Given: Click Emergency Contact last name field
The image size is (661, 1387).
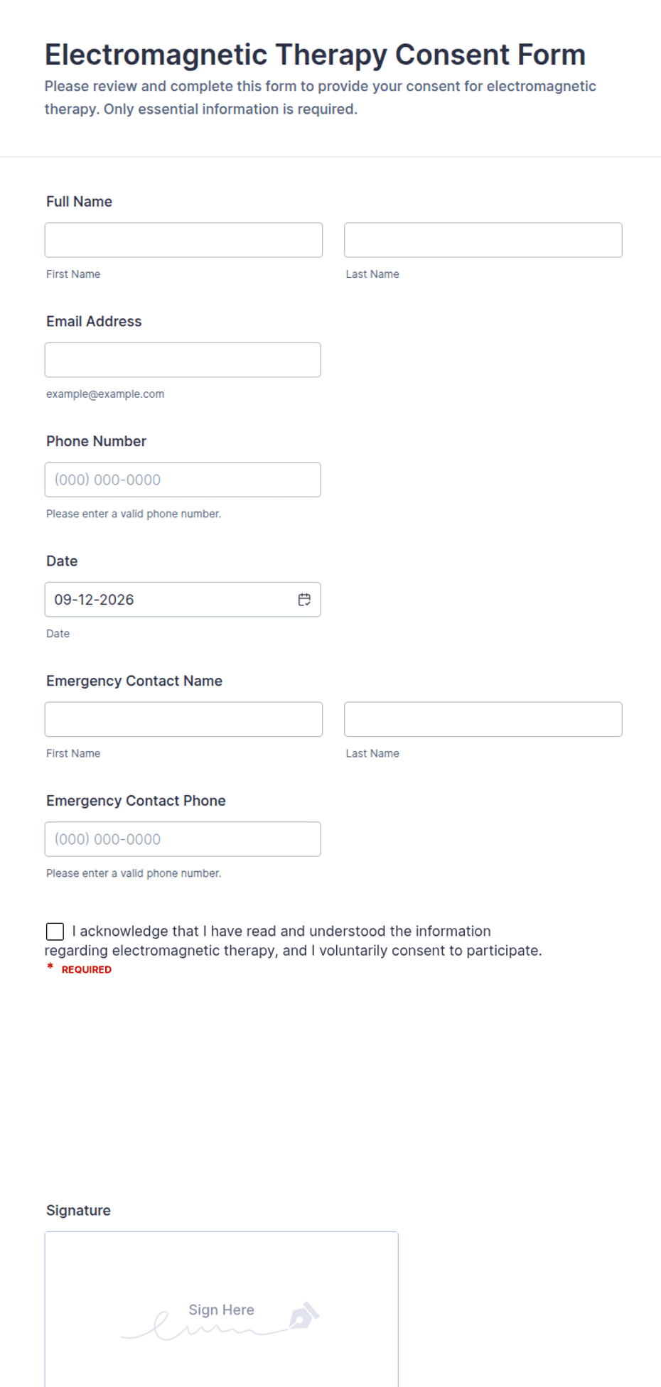Looking at the screenshot, I should (x=483, y=720).
